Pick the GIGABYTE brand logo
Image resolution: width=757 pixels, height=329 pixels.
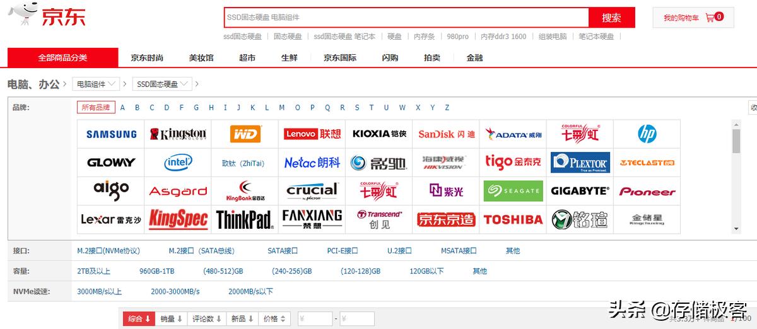tap(580, 191)
